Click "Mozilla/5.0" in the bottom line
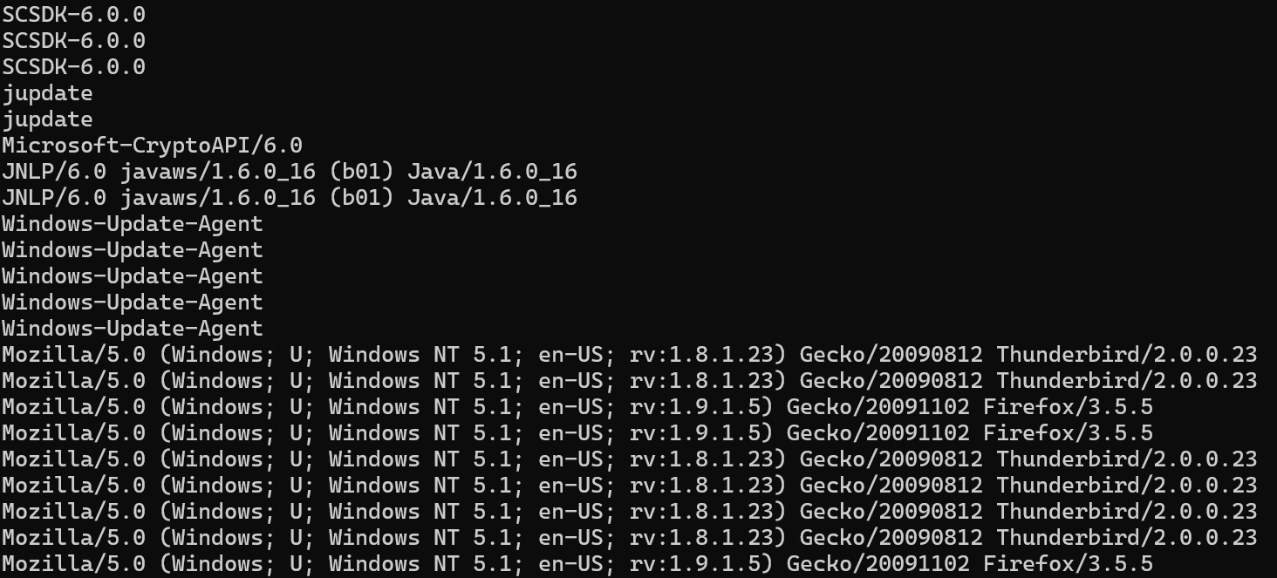This screenshot has height=578, width=1277. 73,564
